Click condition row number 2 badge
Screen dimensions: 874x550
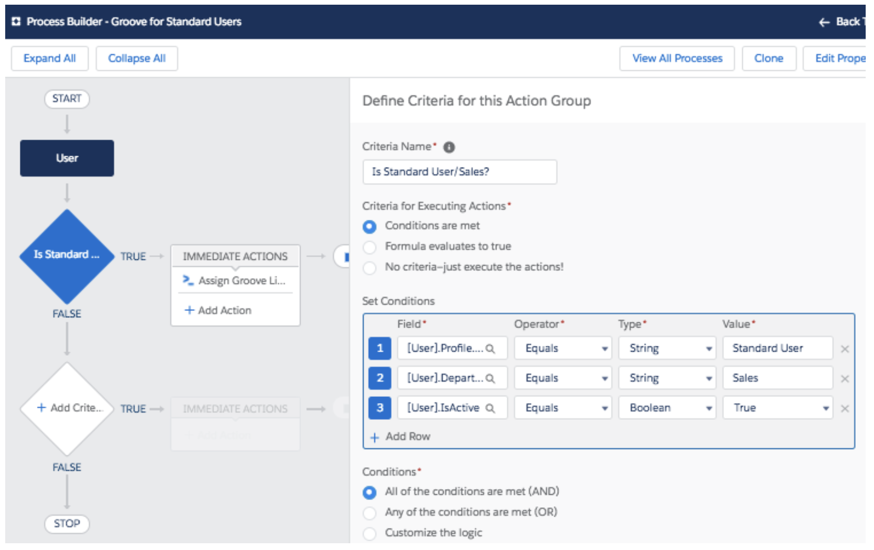pyautogui.click(x=380, y=378)
